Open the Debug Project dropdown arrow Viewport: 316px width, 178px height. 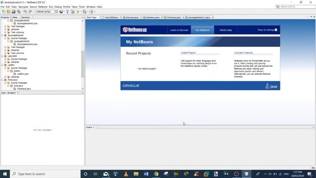click(88, 12)
